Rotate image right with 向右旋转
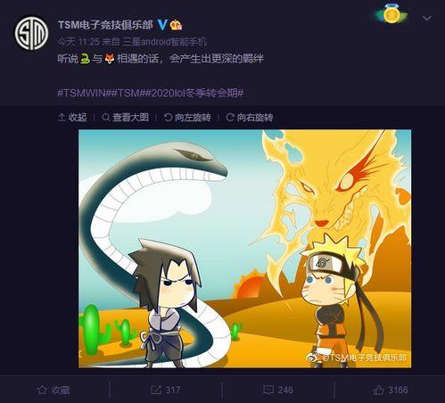The width and height of the screenshot is (445, 403). (x=250, y=118)
